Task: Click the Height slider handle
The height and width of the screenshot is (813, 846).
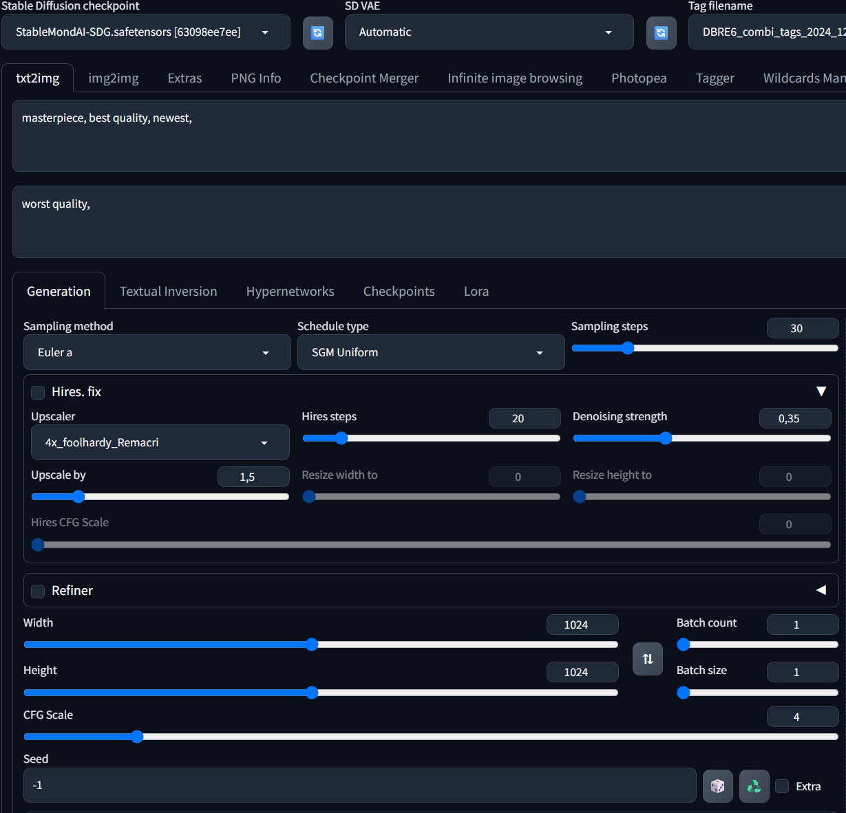Action: pyautogui.click(x=312, y=693)
